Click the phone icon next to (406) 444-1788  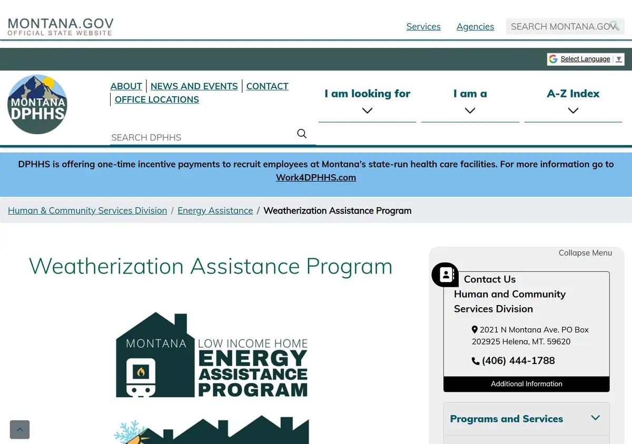tap(476, 361)
